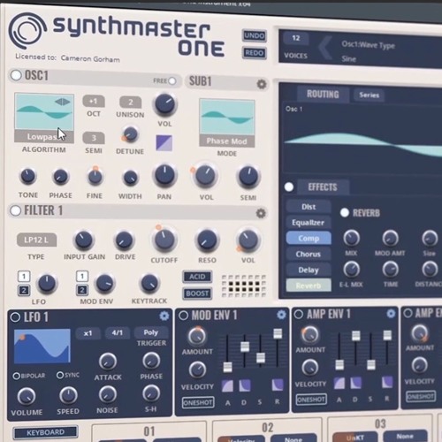Click the 12 voices field
This screenshot has width=442, height=442.
(x=295, y=38)
